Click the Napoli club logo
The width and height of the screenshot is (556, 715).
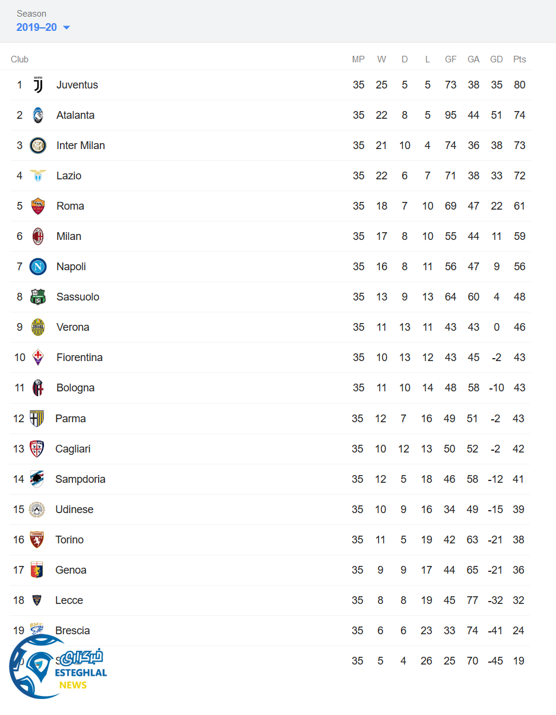tap(38, 267)
